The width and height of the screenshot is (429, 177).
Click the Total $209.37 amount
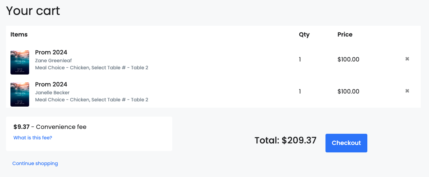coord(286,140)
